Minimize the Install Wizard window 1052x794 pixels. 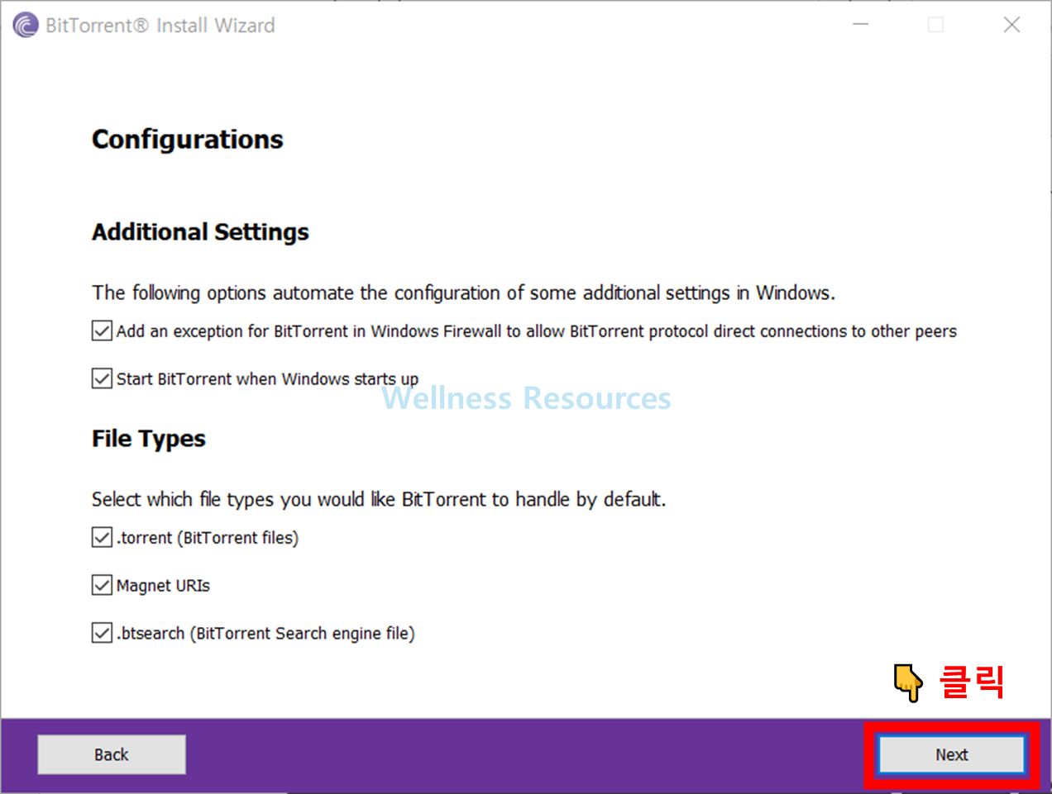(x=861, y=25)
